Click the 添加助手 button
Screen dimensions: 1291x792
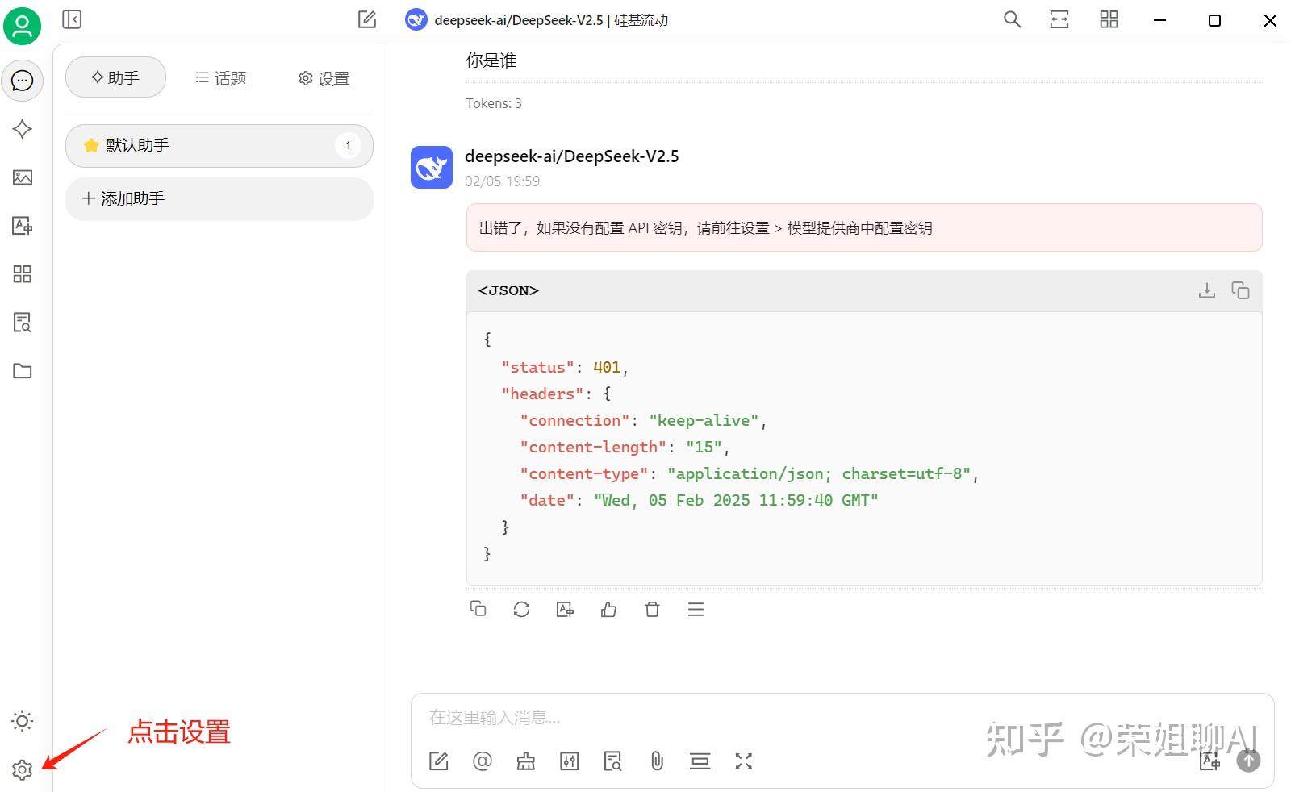[x=219, y=198]
